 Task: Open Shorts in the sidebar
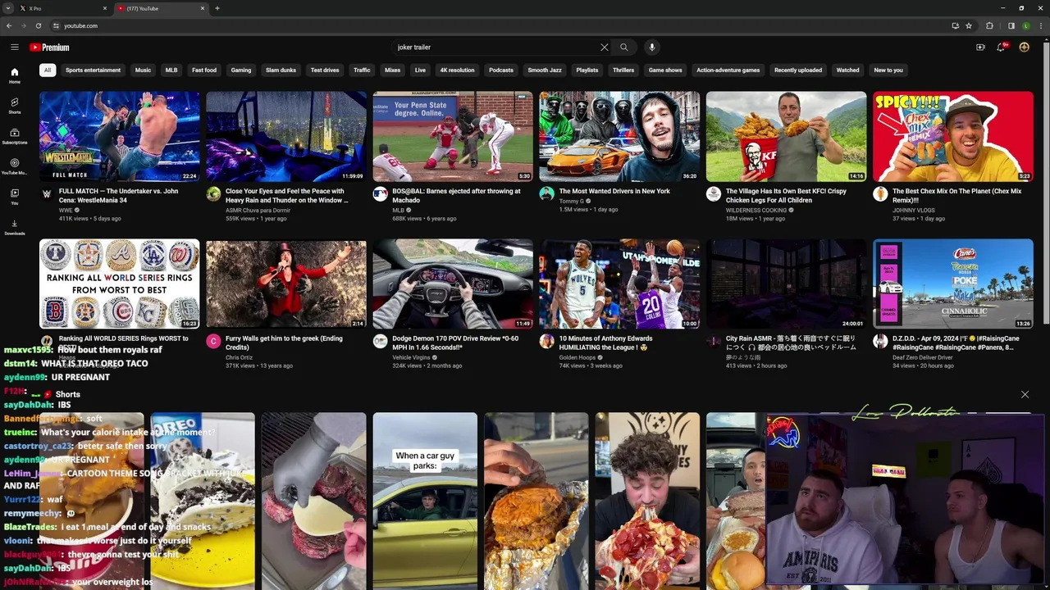(14, 106)
